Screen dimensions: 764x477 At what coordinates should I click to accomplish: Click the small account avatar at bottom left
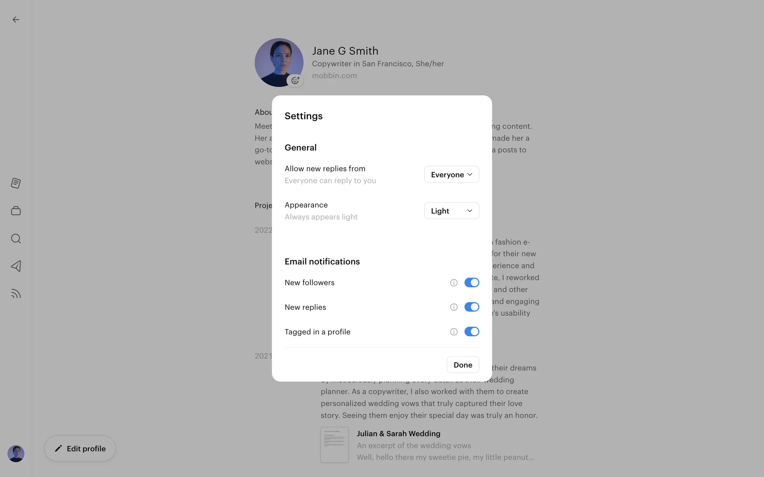16,454
